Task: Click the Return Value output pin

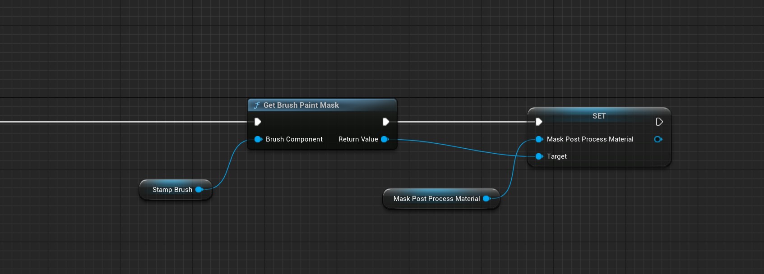Action: 384,139
